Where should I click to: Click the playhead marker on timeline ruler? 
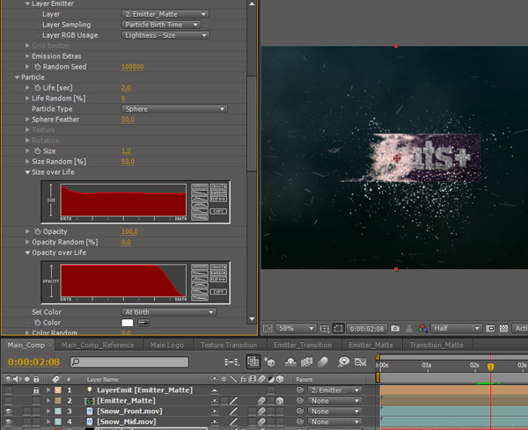point(491,366)
